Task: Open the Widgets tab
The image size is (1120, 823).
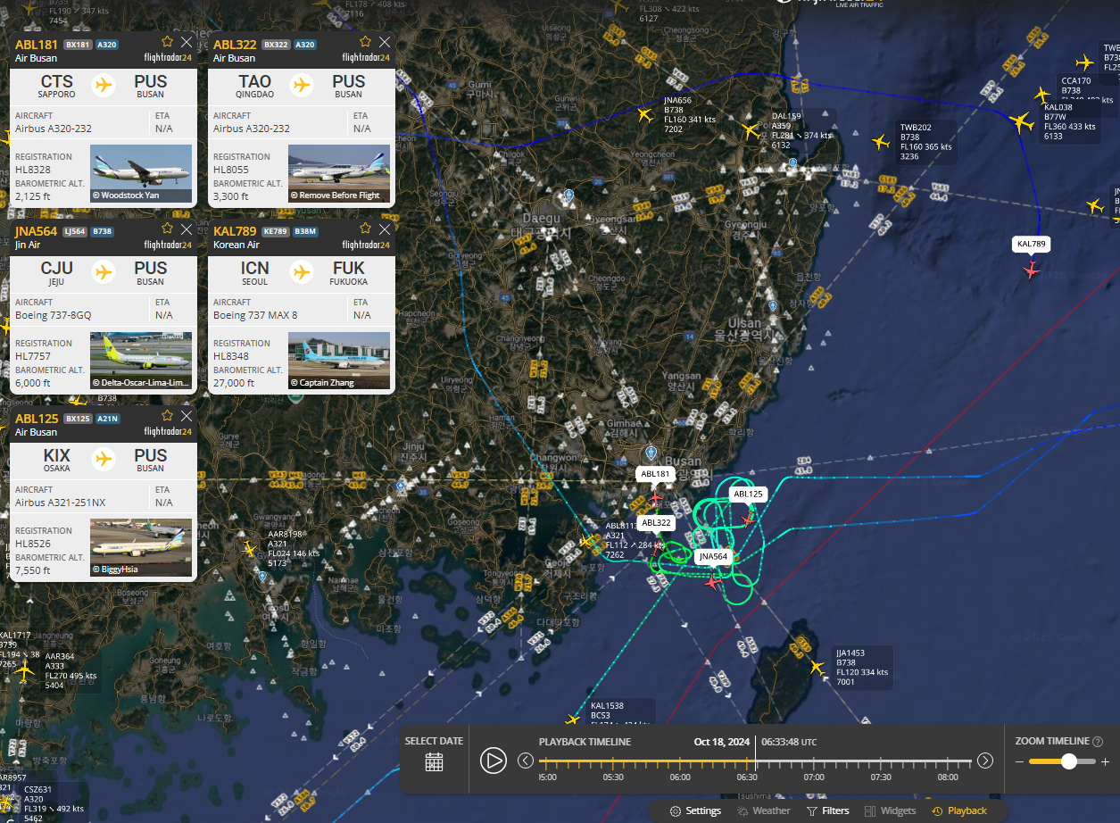Action: click(891, 811)
